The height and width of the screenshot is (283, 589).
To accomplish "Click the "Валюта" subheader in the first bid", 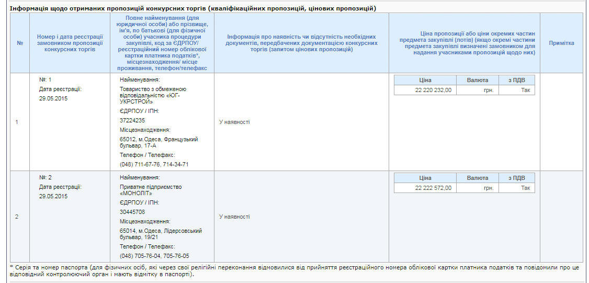I will [x=477, y=80].
